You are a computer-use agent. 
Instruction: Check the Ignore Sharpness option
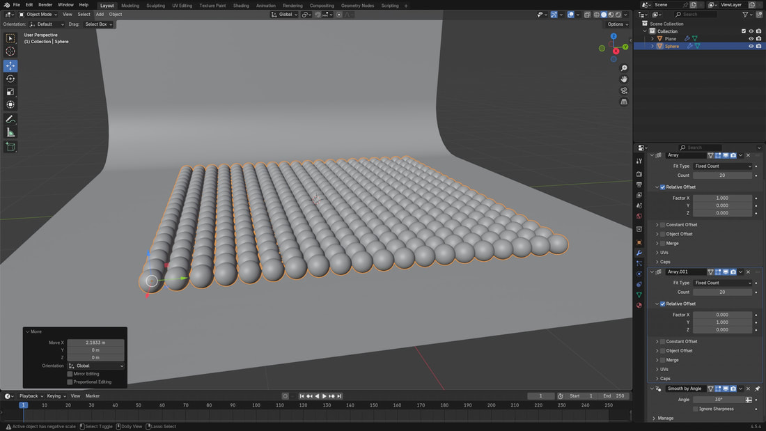coord(696,409)
